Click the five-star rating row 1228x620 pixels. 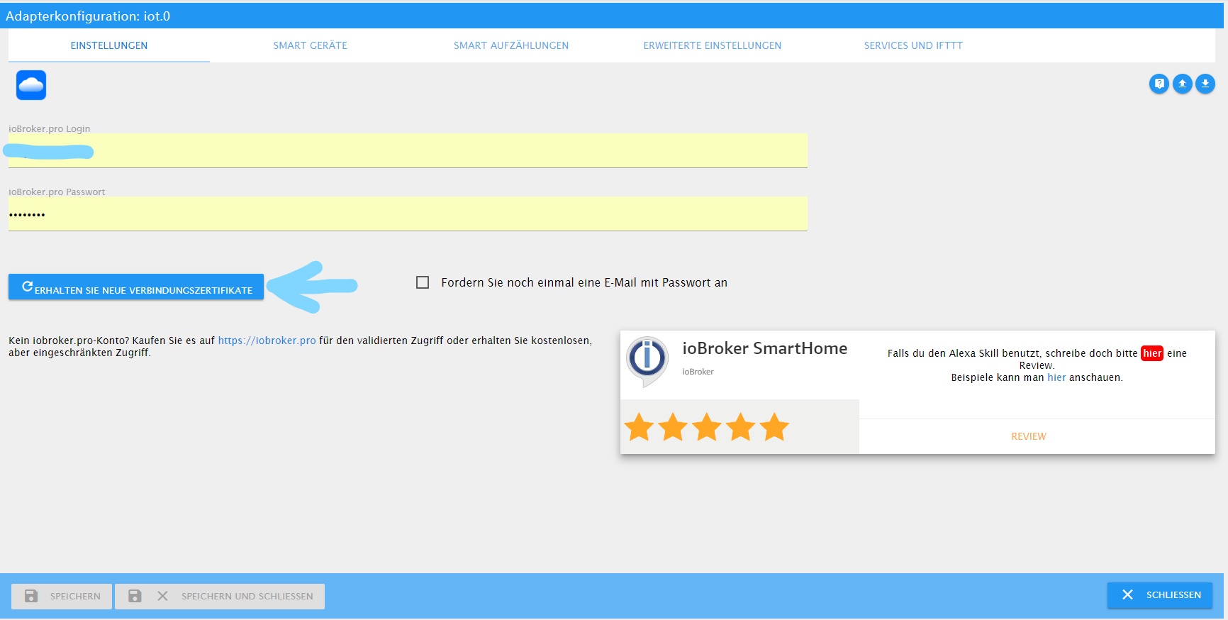tap(707, 427)
